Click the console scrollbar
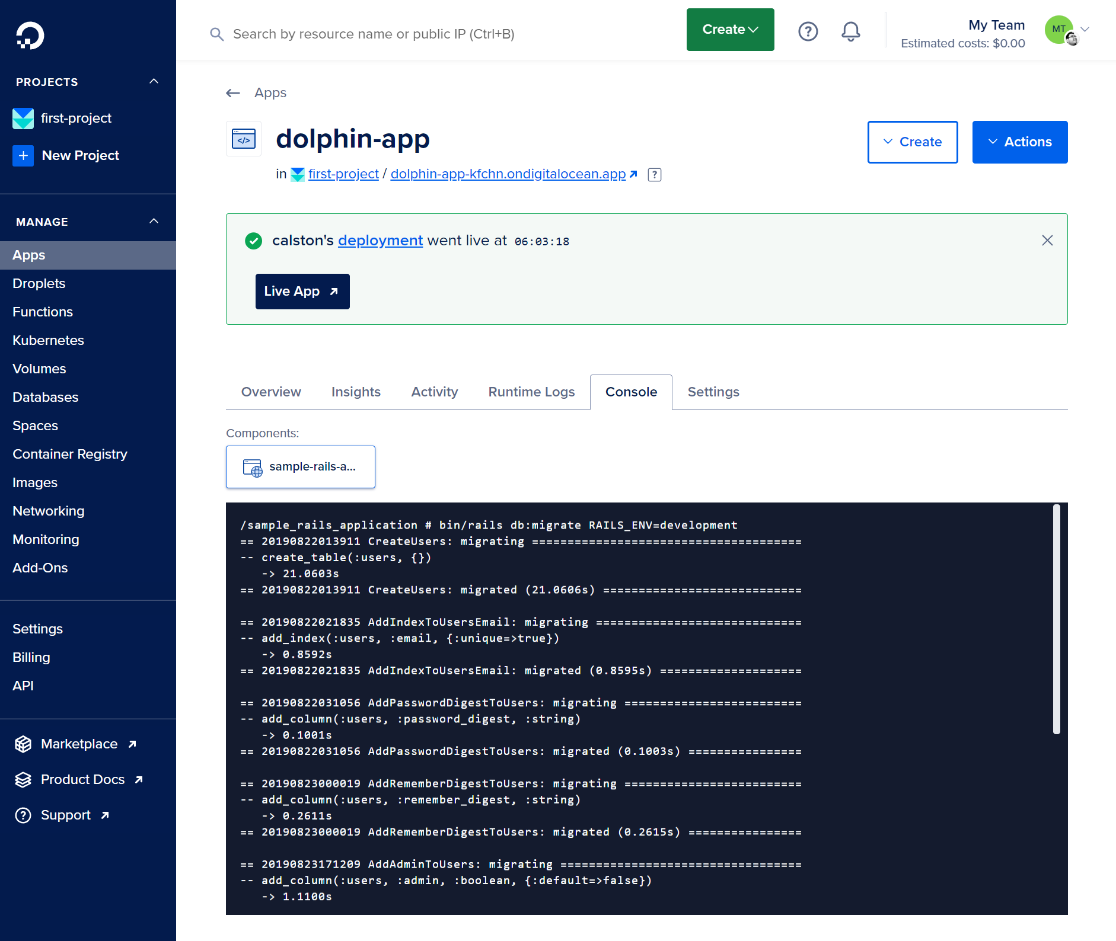 point(1056,619)
